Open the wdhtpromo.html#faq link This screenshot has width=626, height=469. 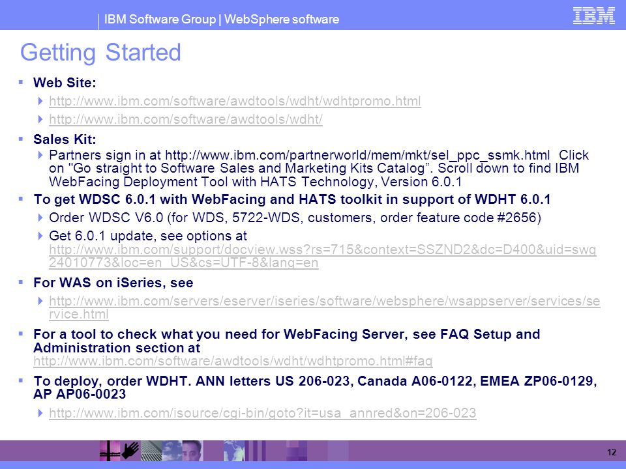coord(233,361)
